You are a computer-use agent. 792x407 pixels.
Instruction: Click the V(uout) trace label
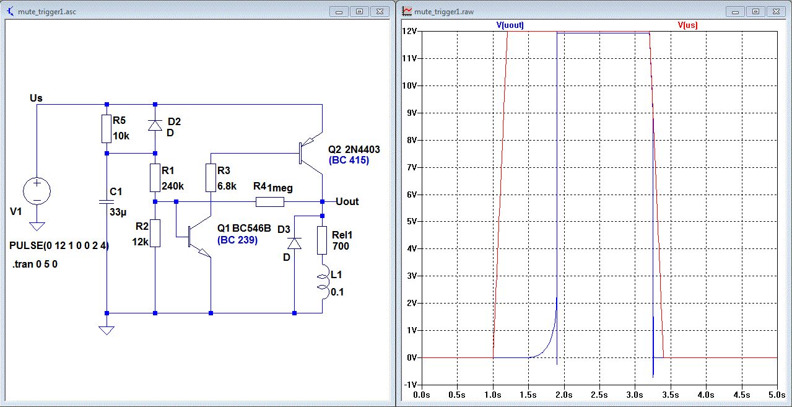pyautogui.click(x=510, y=25)
